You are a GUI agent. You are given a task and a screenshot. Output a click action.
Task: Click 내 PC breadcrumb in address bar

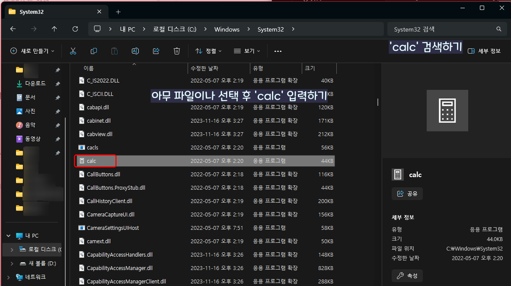pyautogui.click(x=128, y=29)
